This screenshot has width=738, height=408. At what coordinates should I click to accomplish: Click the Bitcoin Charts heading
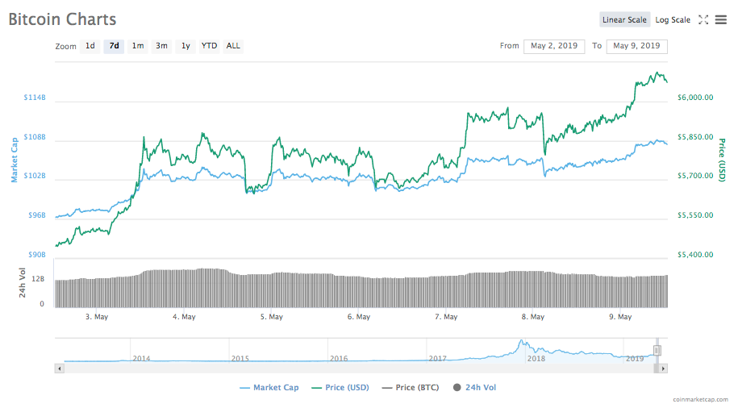(62, 19)
